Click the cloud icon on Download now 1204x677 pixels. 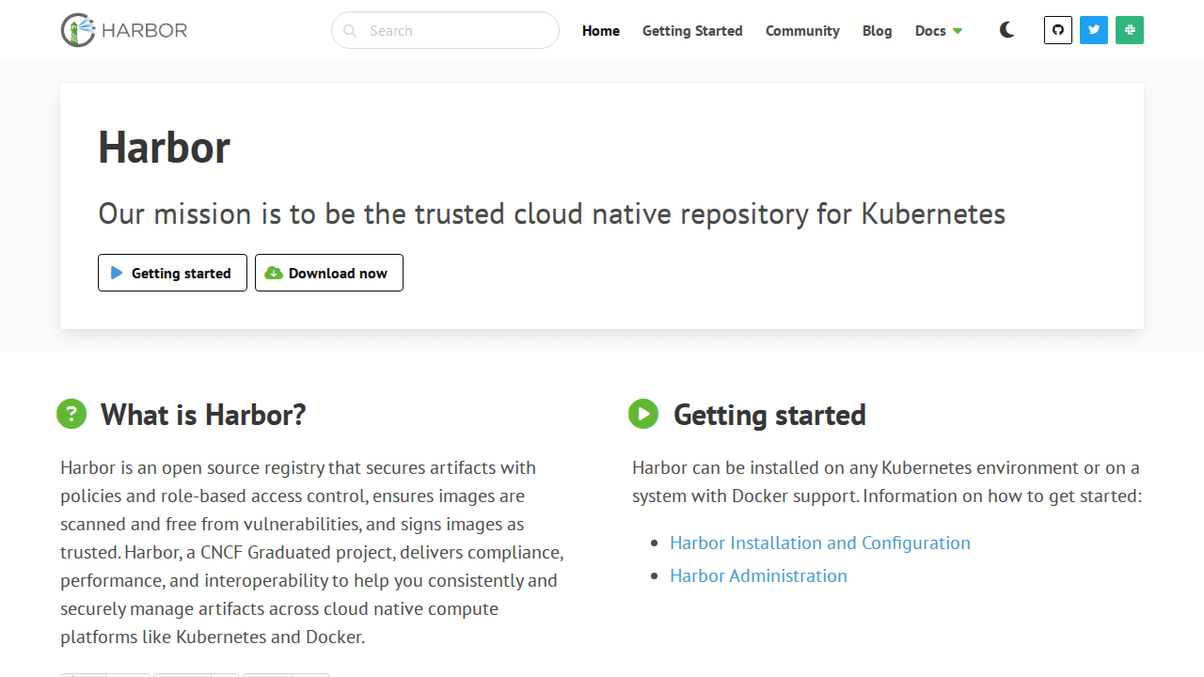(x=274, y=273)
